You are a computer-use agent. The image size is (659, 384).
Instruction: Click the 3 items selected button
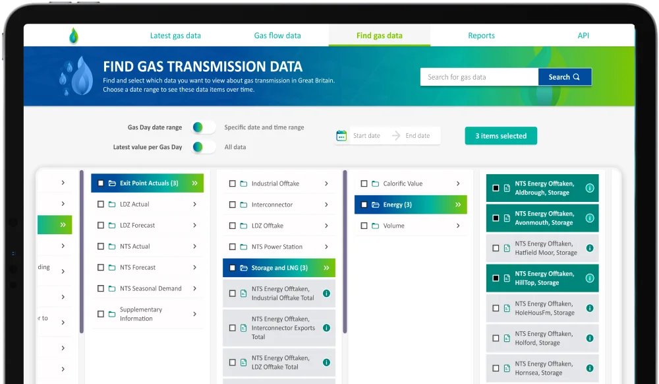(x=501, y=135)
